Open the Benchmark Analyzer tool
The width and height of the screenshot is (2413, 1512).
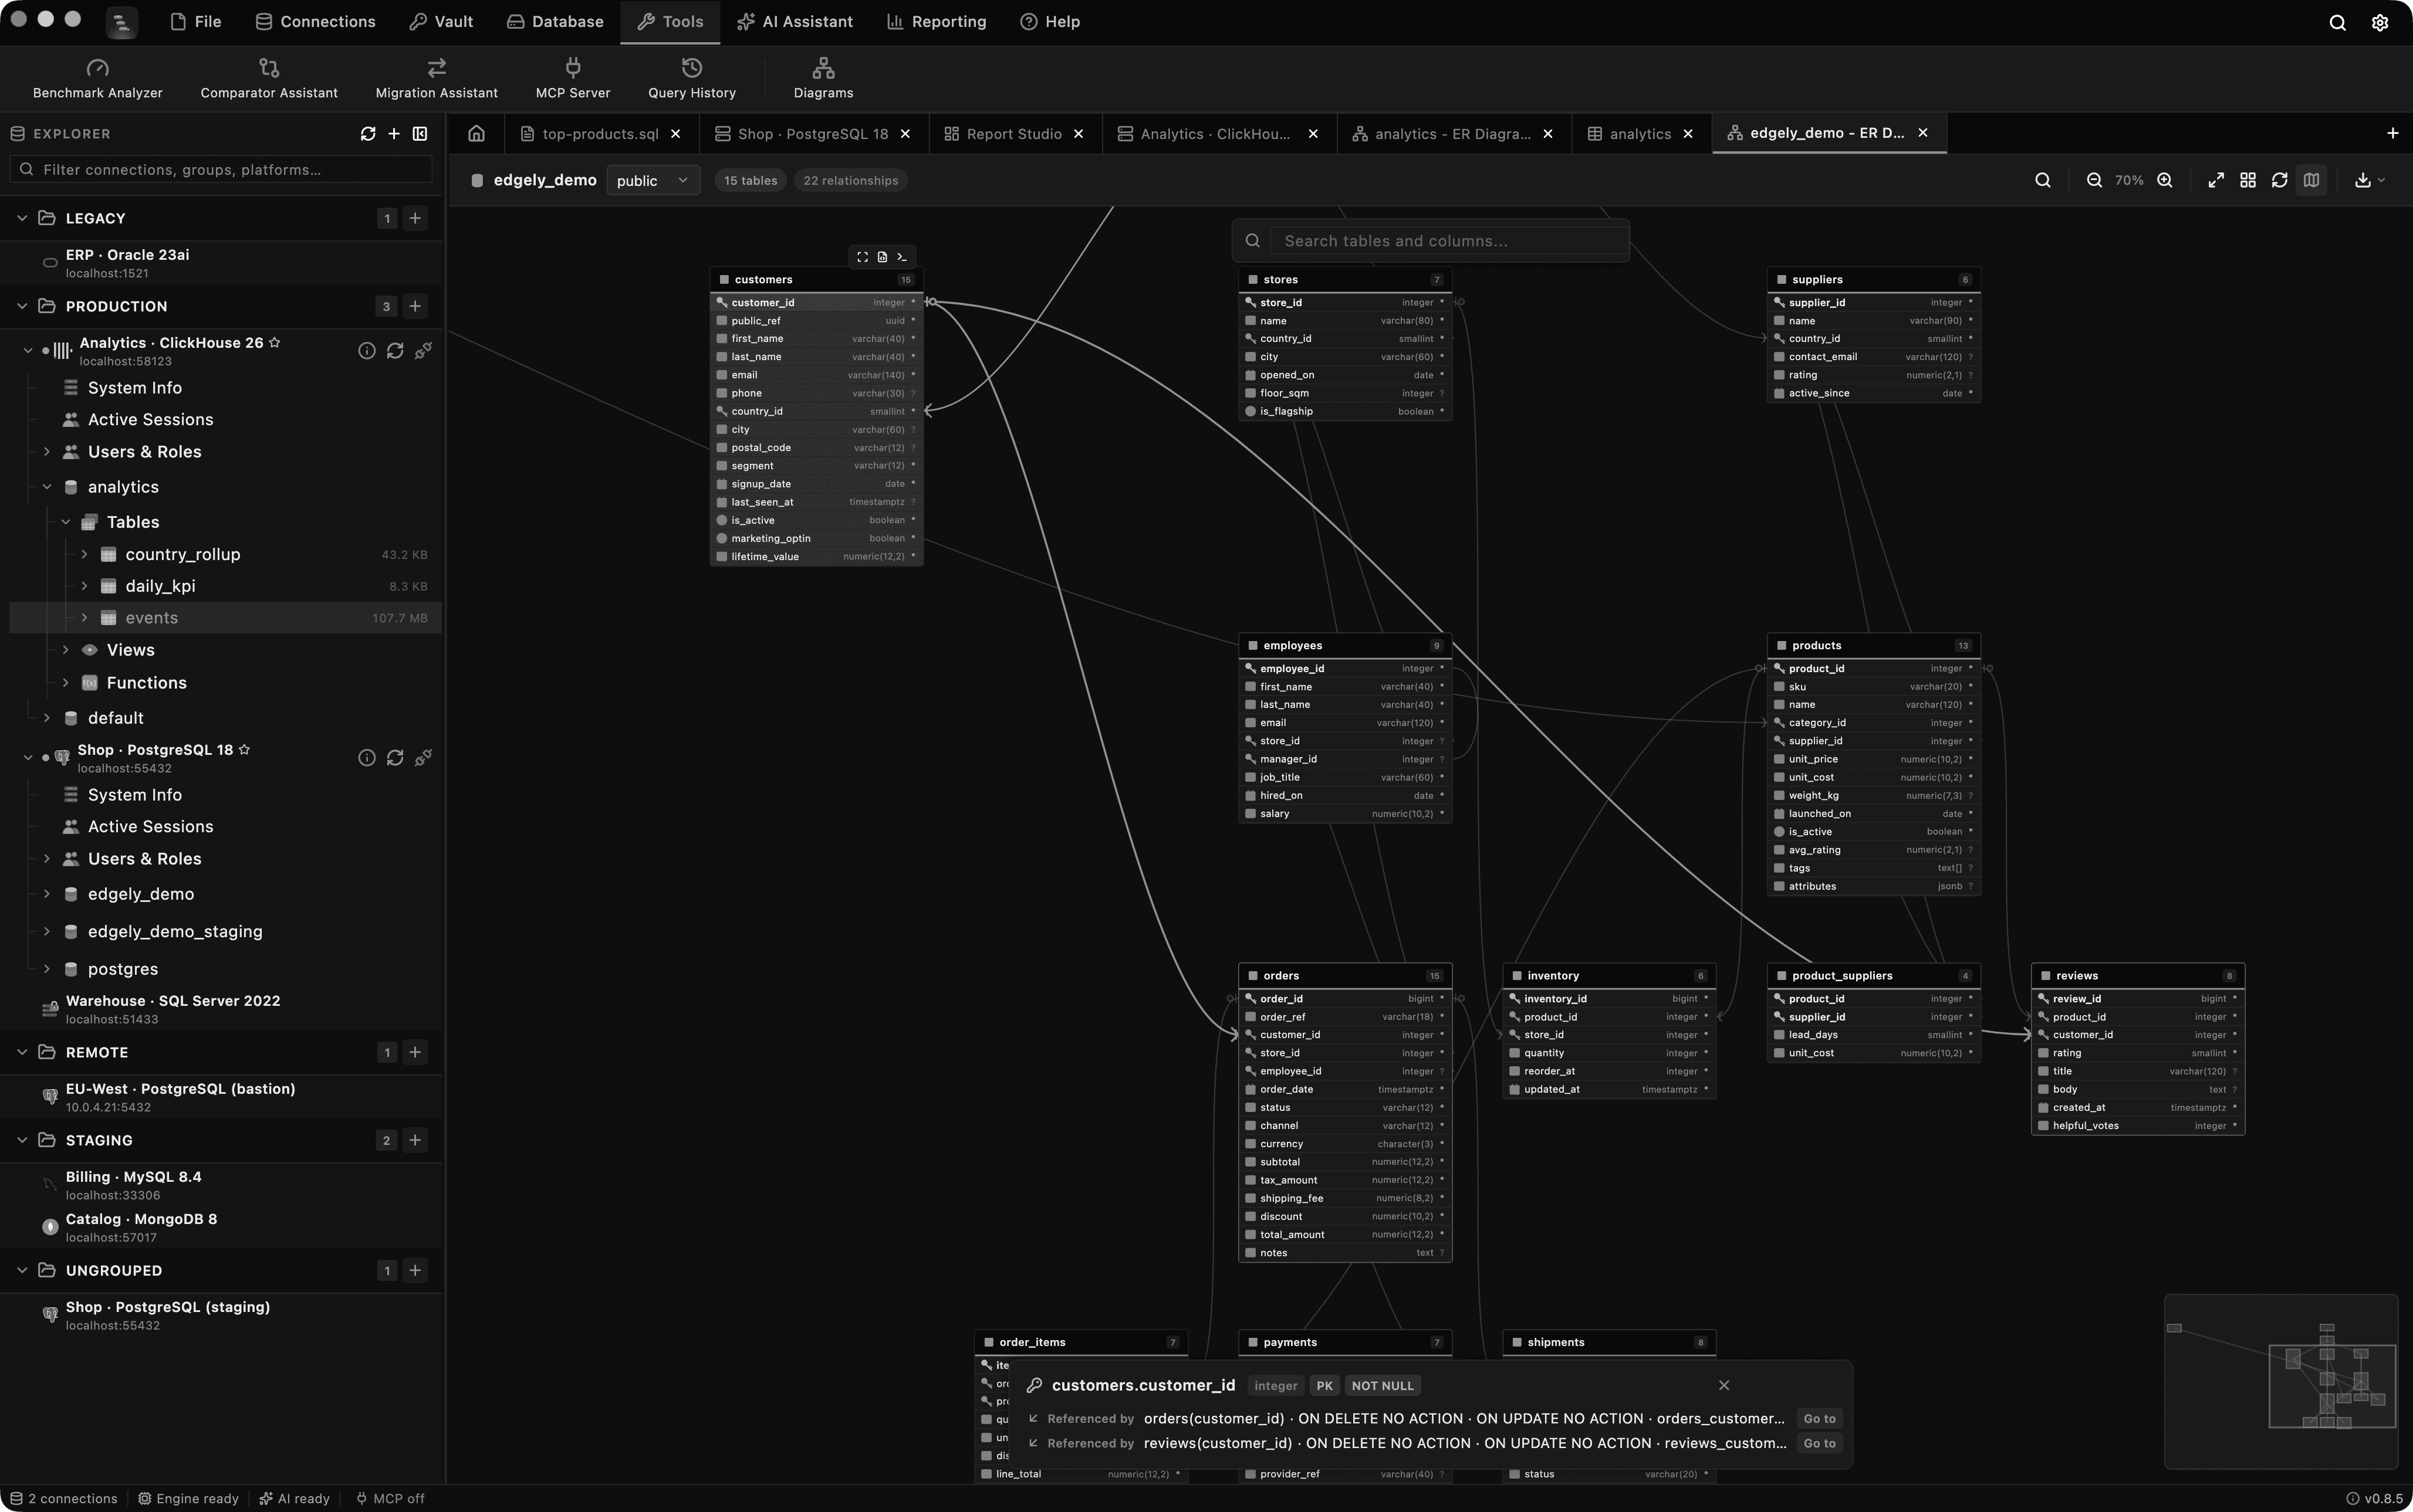(97, 79)
